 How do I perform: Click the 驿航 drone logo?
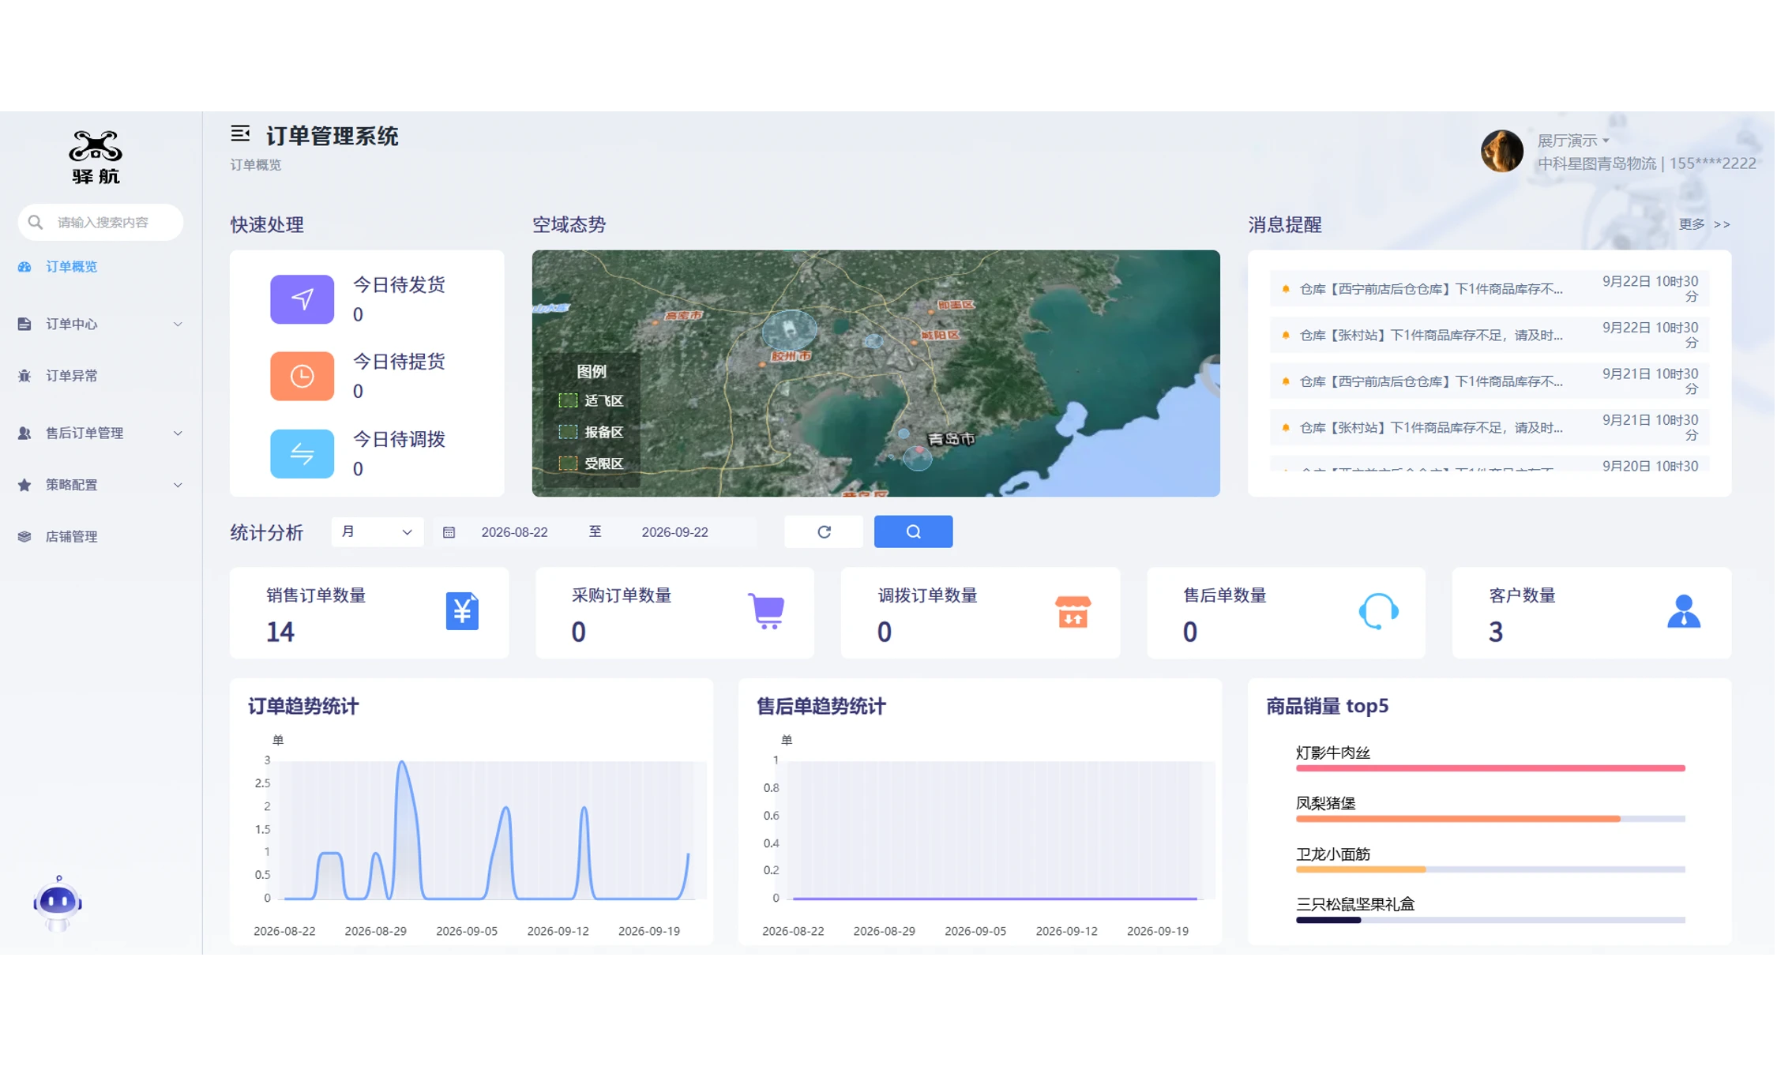pyautogui.click(x=96, y=156)
